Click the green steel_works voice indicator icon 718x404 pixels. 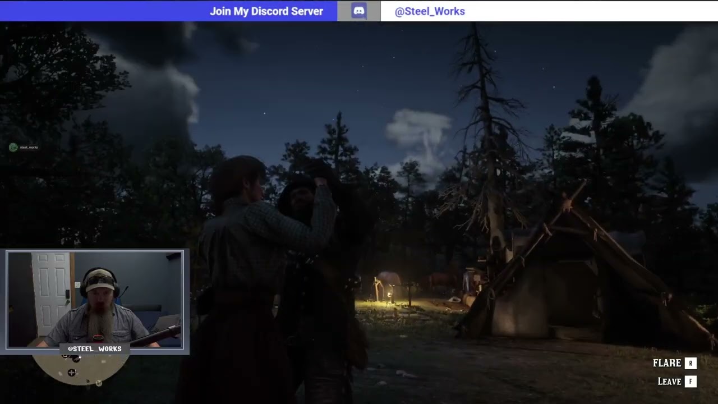[13, 148]
